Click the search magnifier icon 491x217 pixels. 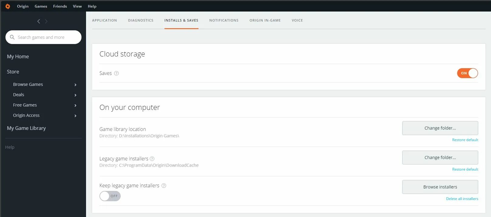coord(12,37)
